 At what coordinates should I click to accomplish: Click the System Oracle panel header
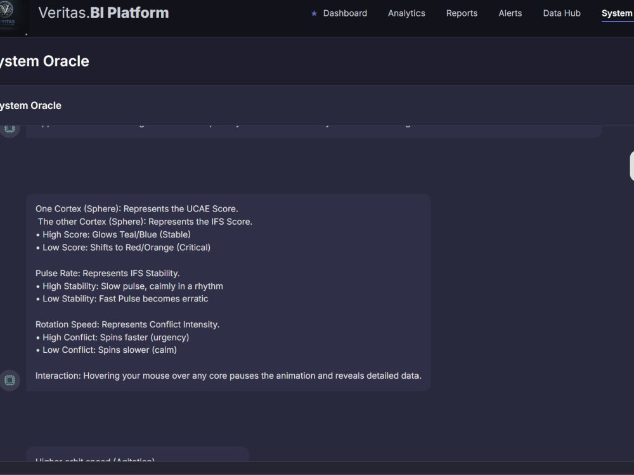click(x=30, y=105)
